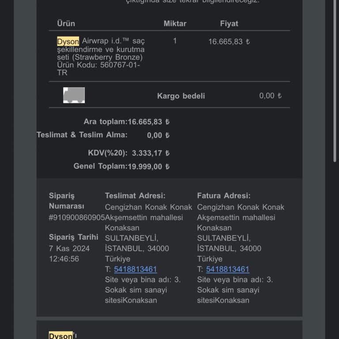Click the Teslimat Adresi heading
This screenshot has width=339, height=339.
[x=135, y=196]
